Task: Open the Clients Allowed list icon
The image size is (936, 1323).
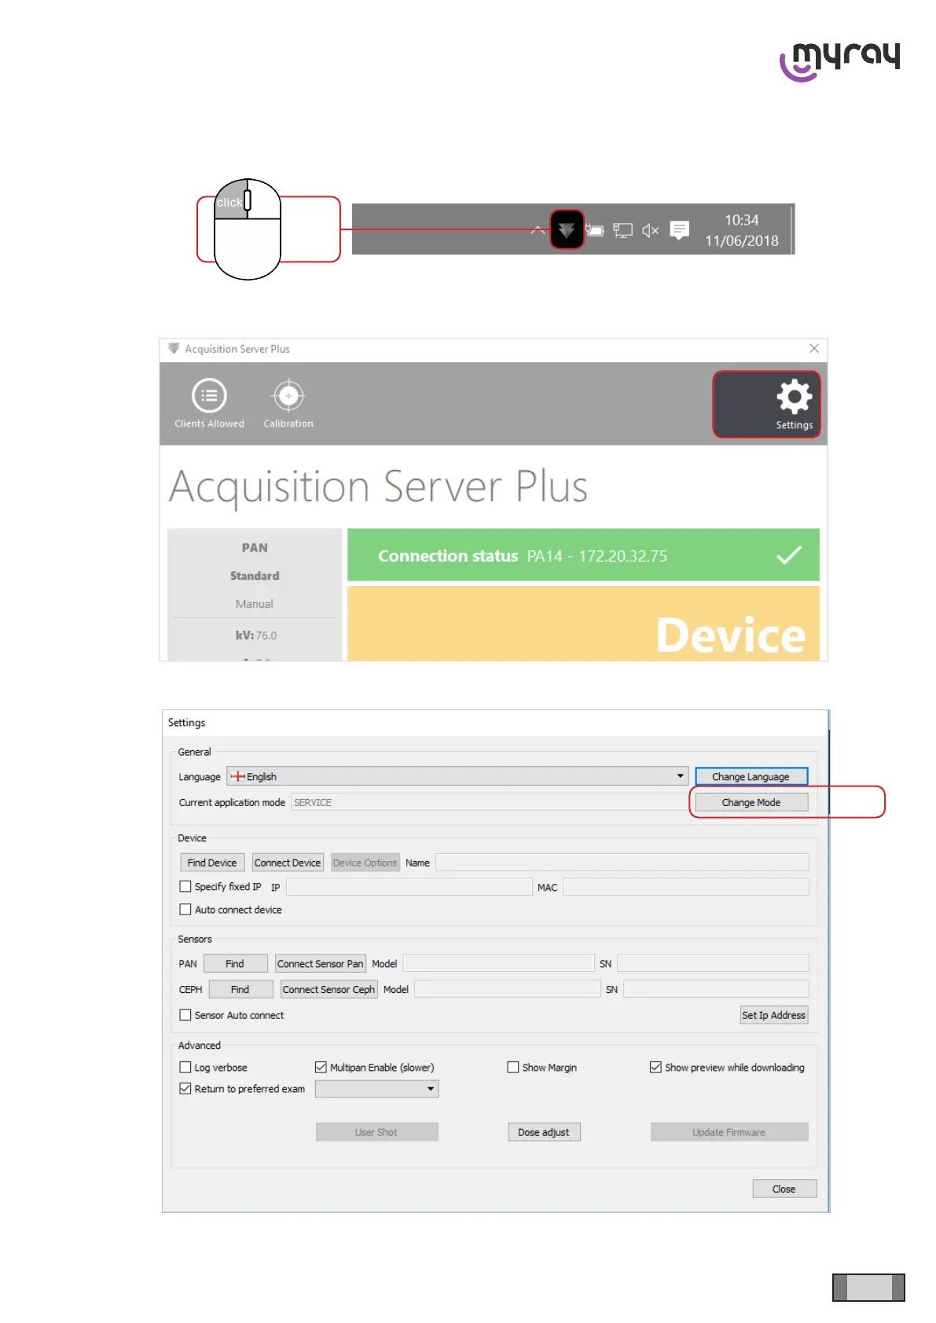Action: pos(209,396)
